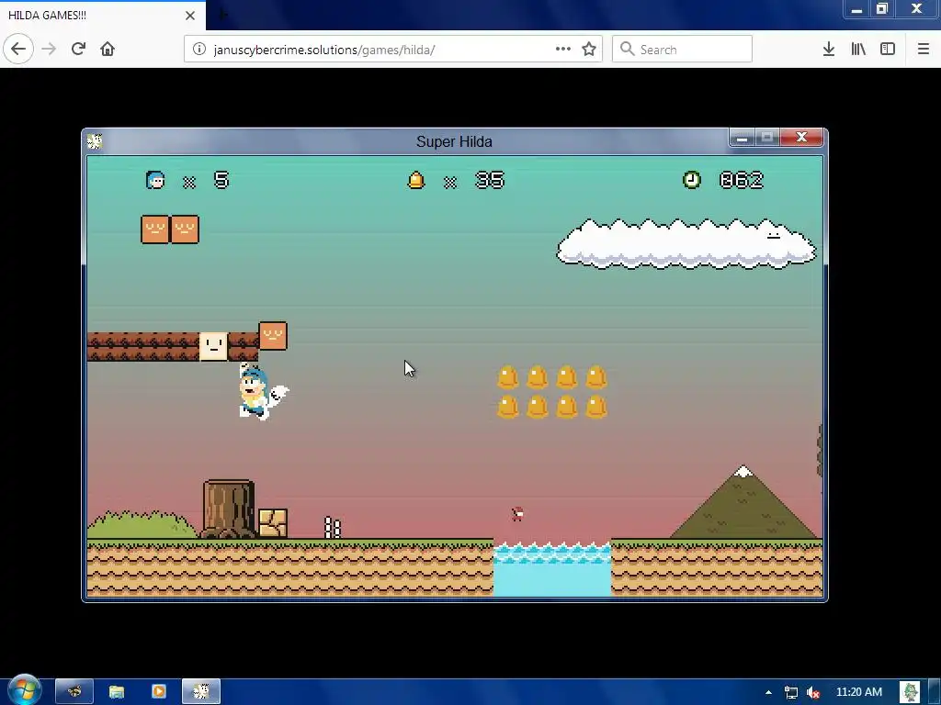Open the page actions three-dot menu
Viewport: 941px width, 705px height.
[x=563, y=49]
